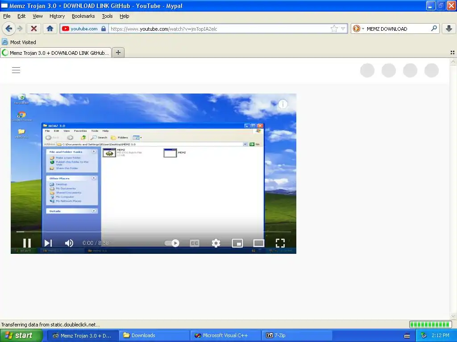Viewport: 457px width, 342px height.
Task: Go back to the previous page
Action: (x=8, y=28)
